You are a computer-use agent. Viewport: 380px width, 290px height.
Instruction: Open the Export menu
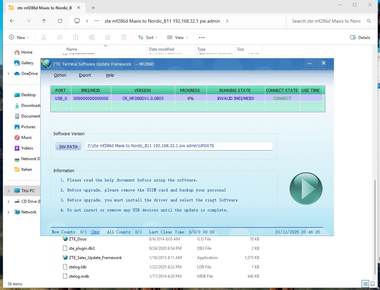click(85, 75)
